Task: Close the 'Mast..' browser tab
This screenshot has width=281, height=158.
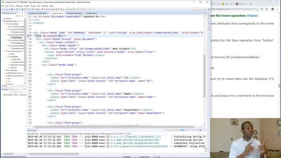Action: pos(245,4)
